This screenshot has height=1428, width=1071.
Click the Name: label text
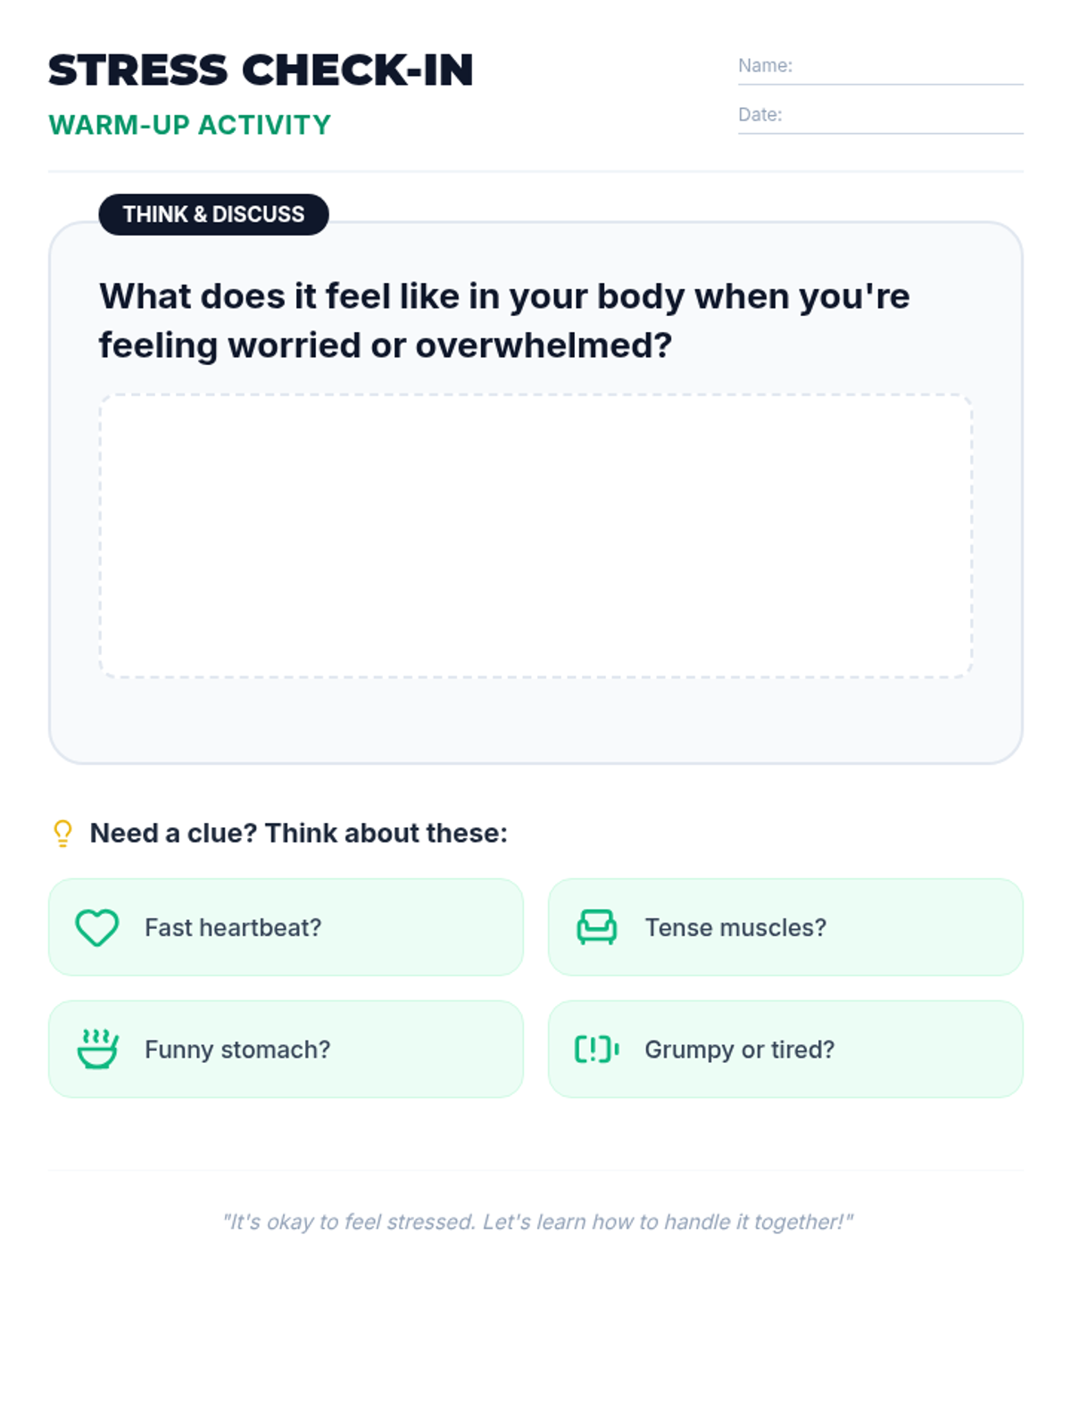click(x=765, y=65)
